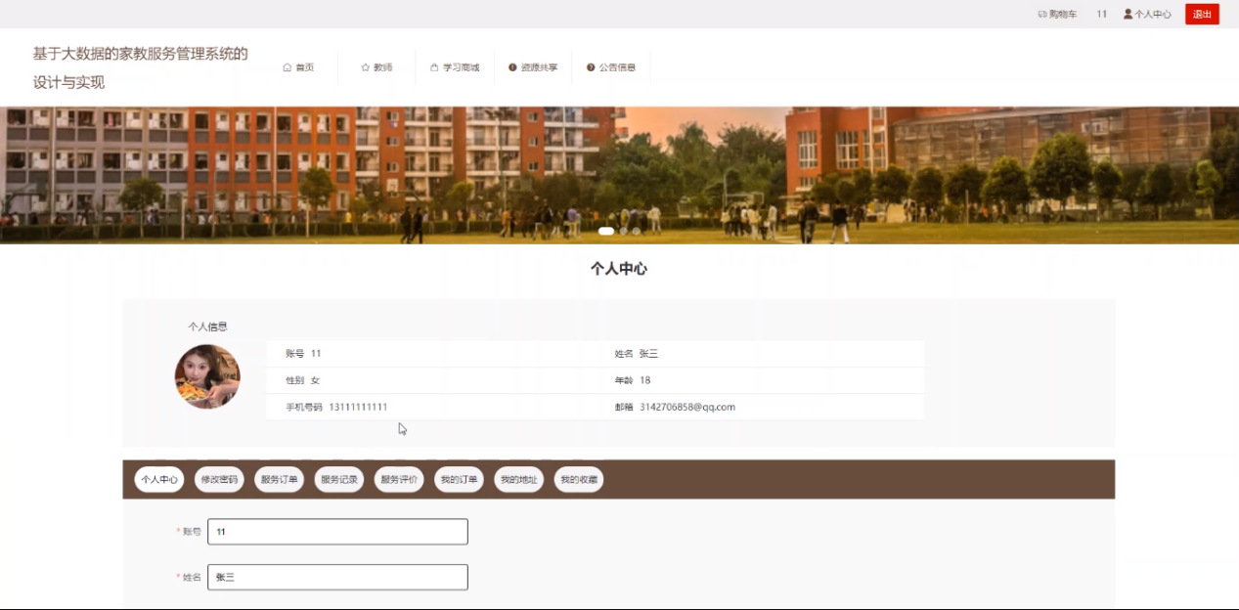The height and width of the screenshot is (610, 1239).
Task: Click the round icon beside 公告信息
Action: coord(591,67)
